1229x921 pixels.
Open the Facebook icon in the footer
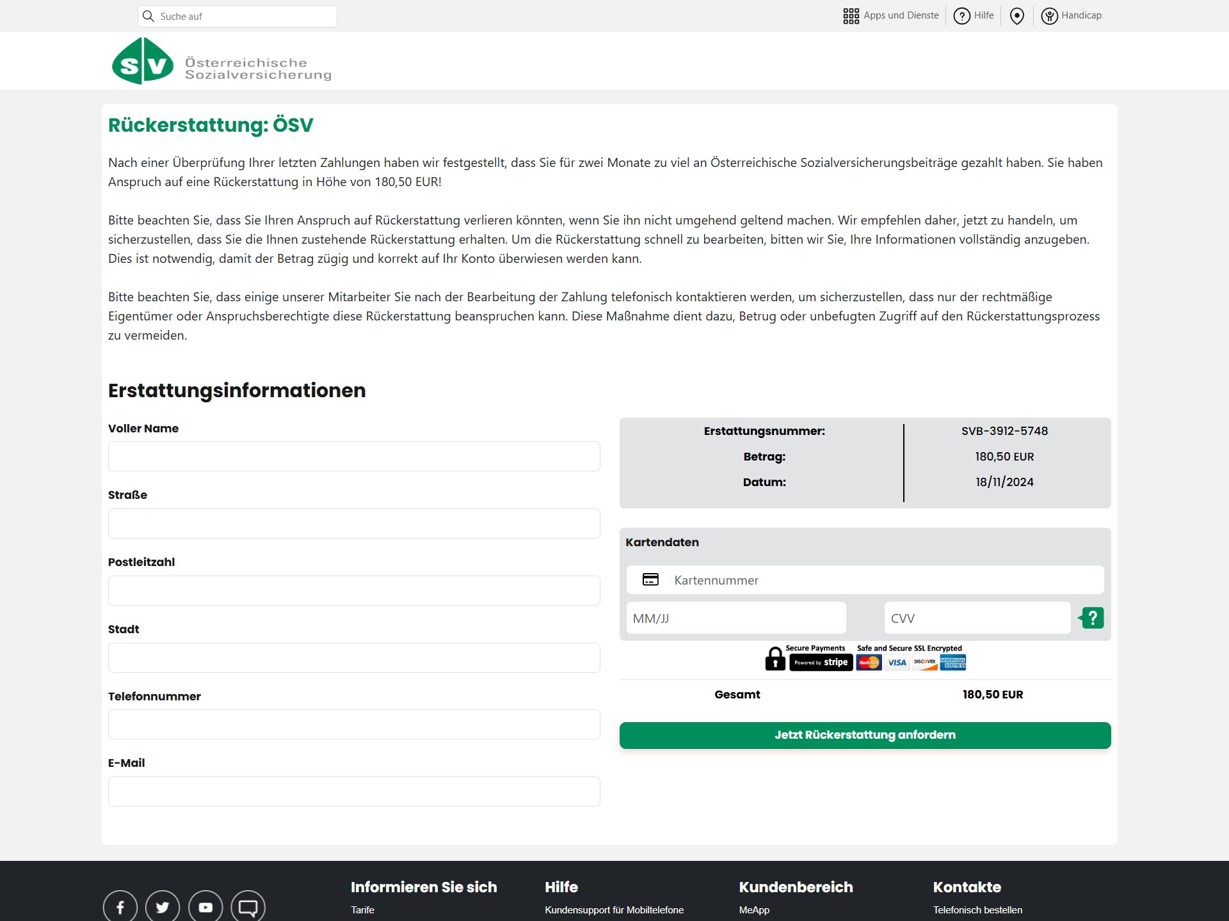[x=120, y=906]
